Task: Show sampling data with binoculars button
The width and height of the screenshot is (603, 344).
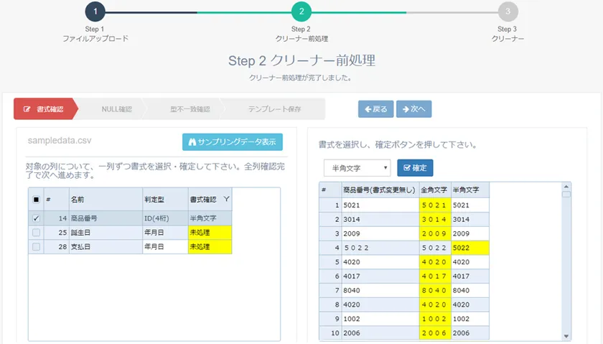Action: pos(232,141)
